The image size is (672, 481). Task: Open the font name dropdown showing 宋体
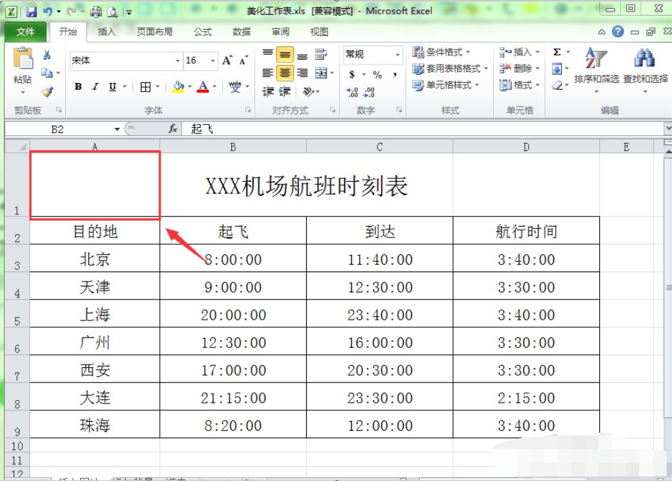click(125, 60)
